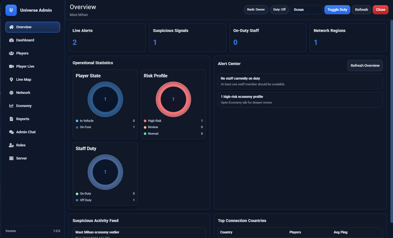Click the Avg Ping column header

tap(341, 232)
